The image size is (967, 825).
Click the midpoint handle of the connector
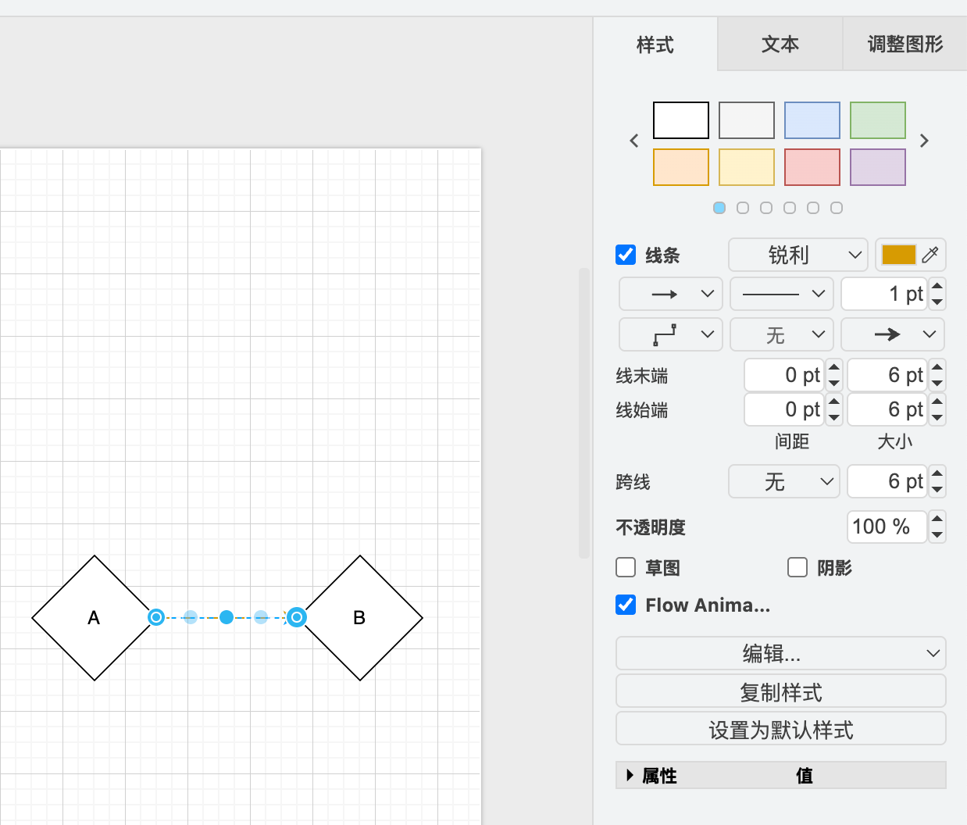[227, 617]
